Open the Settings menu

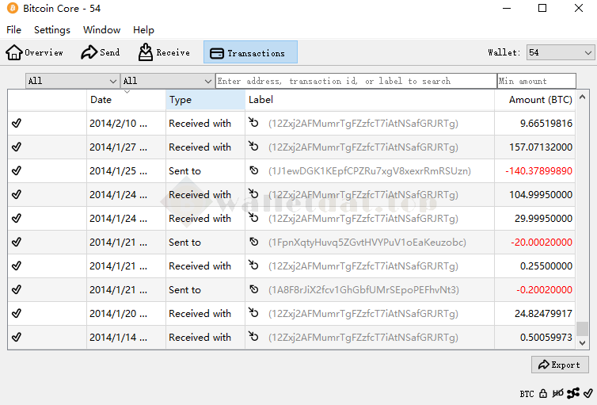[x=52, y=30]
